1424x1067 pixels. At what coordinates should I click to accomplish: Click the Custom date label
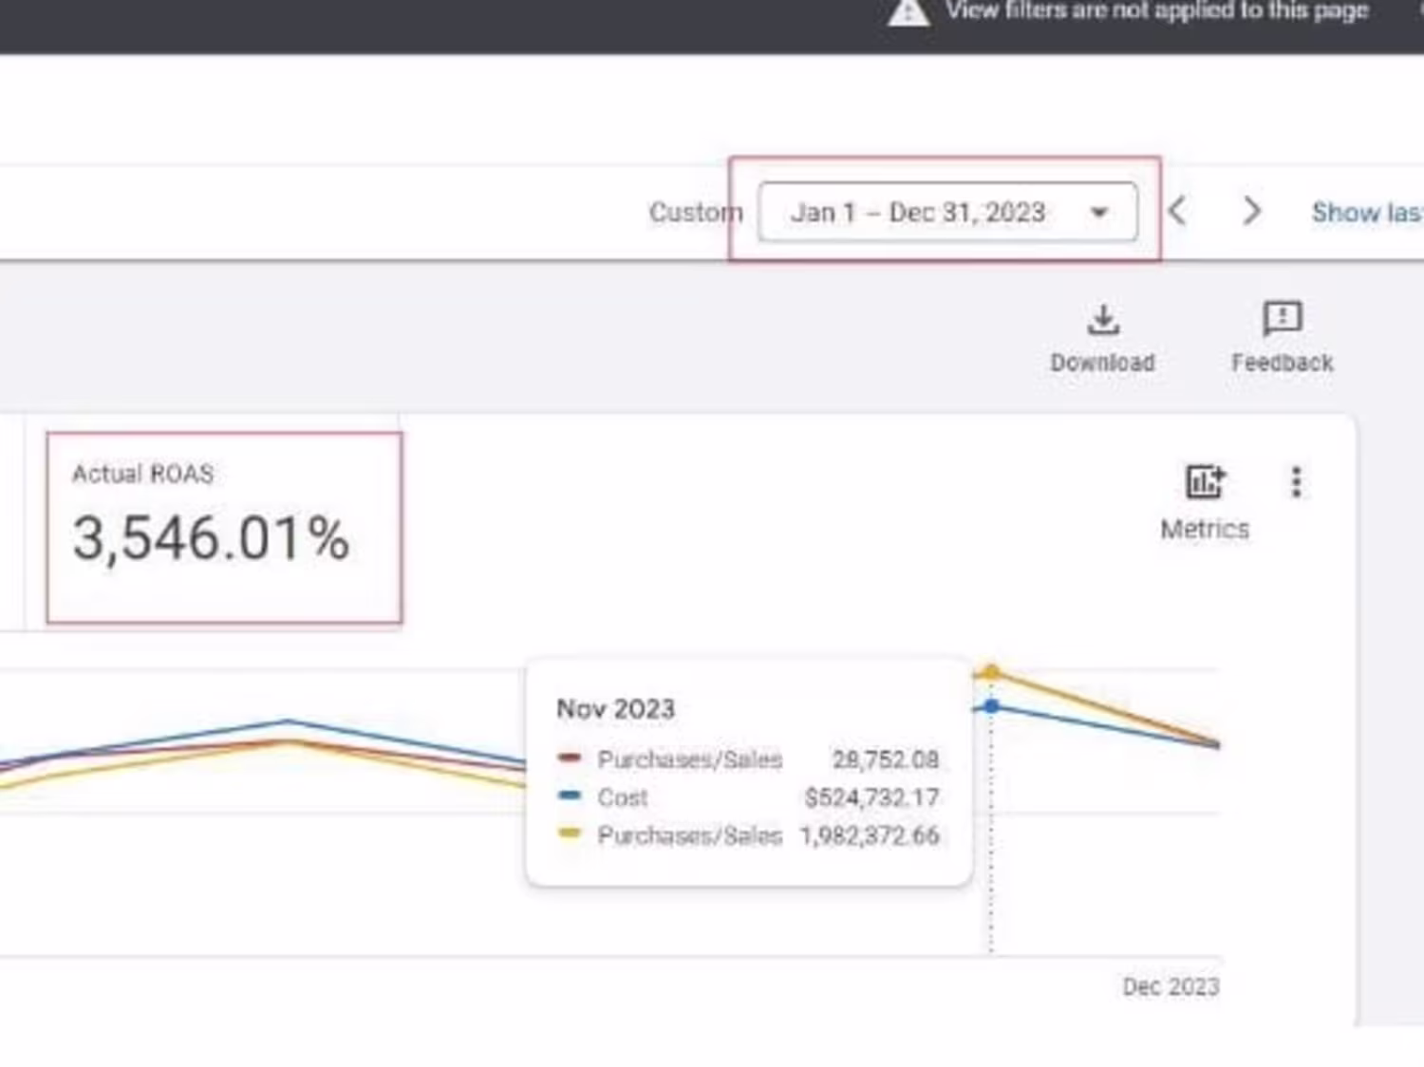(696, 213)
